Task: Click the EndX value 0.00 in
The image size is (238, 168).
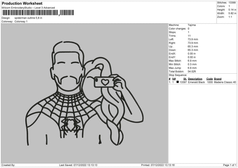Action: (192, 53)
